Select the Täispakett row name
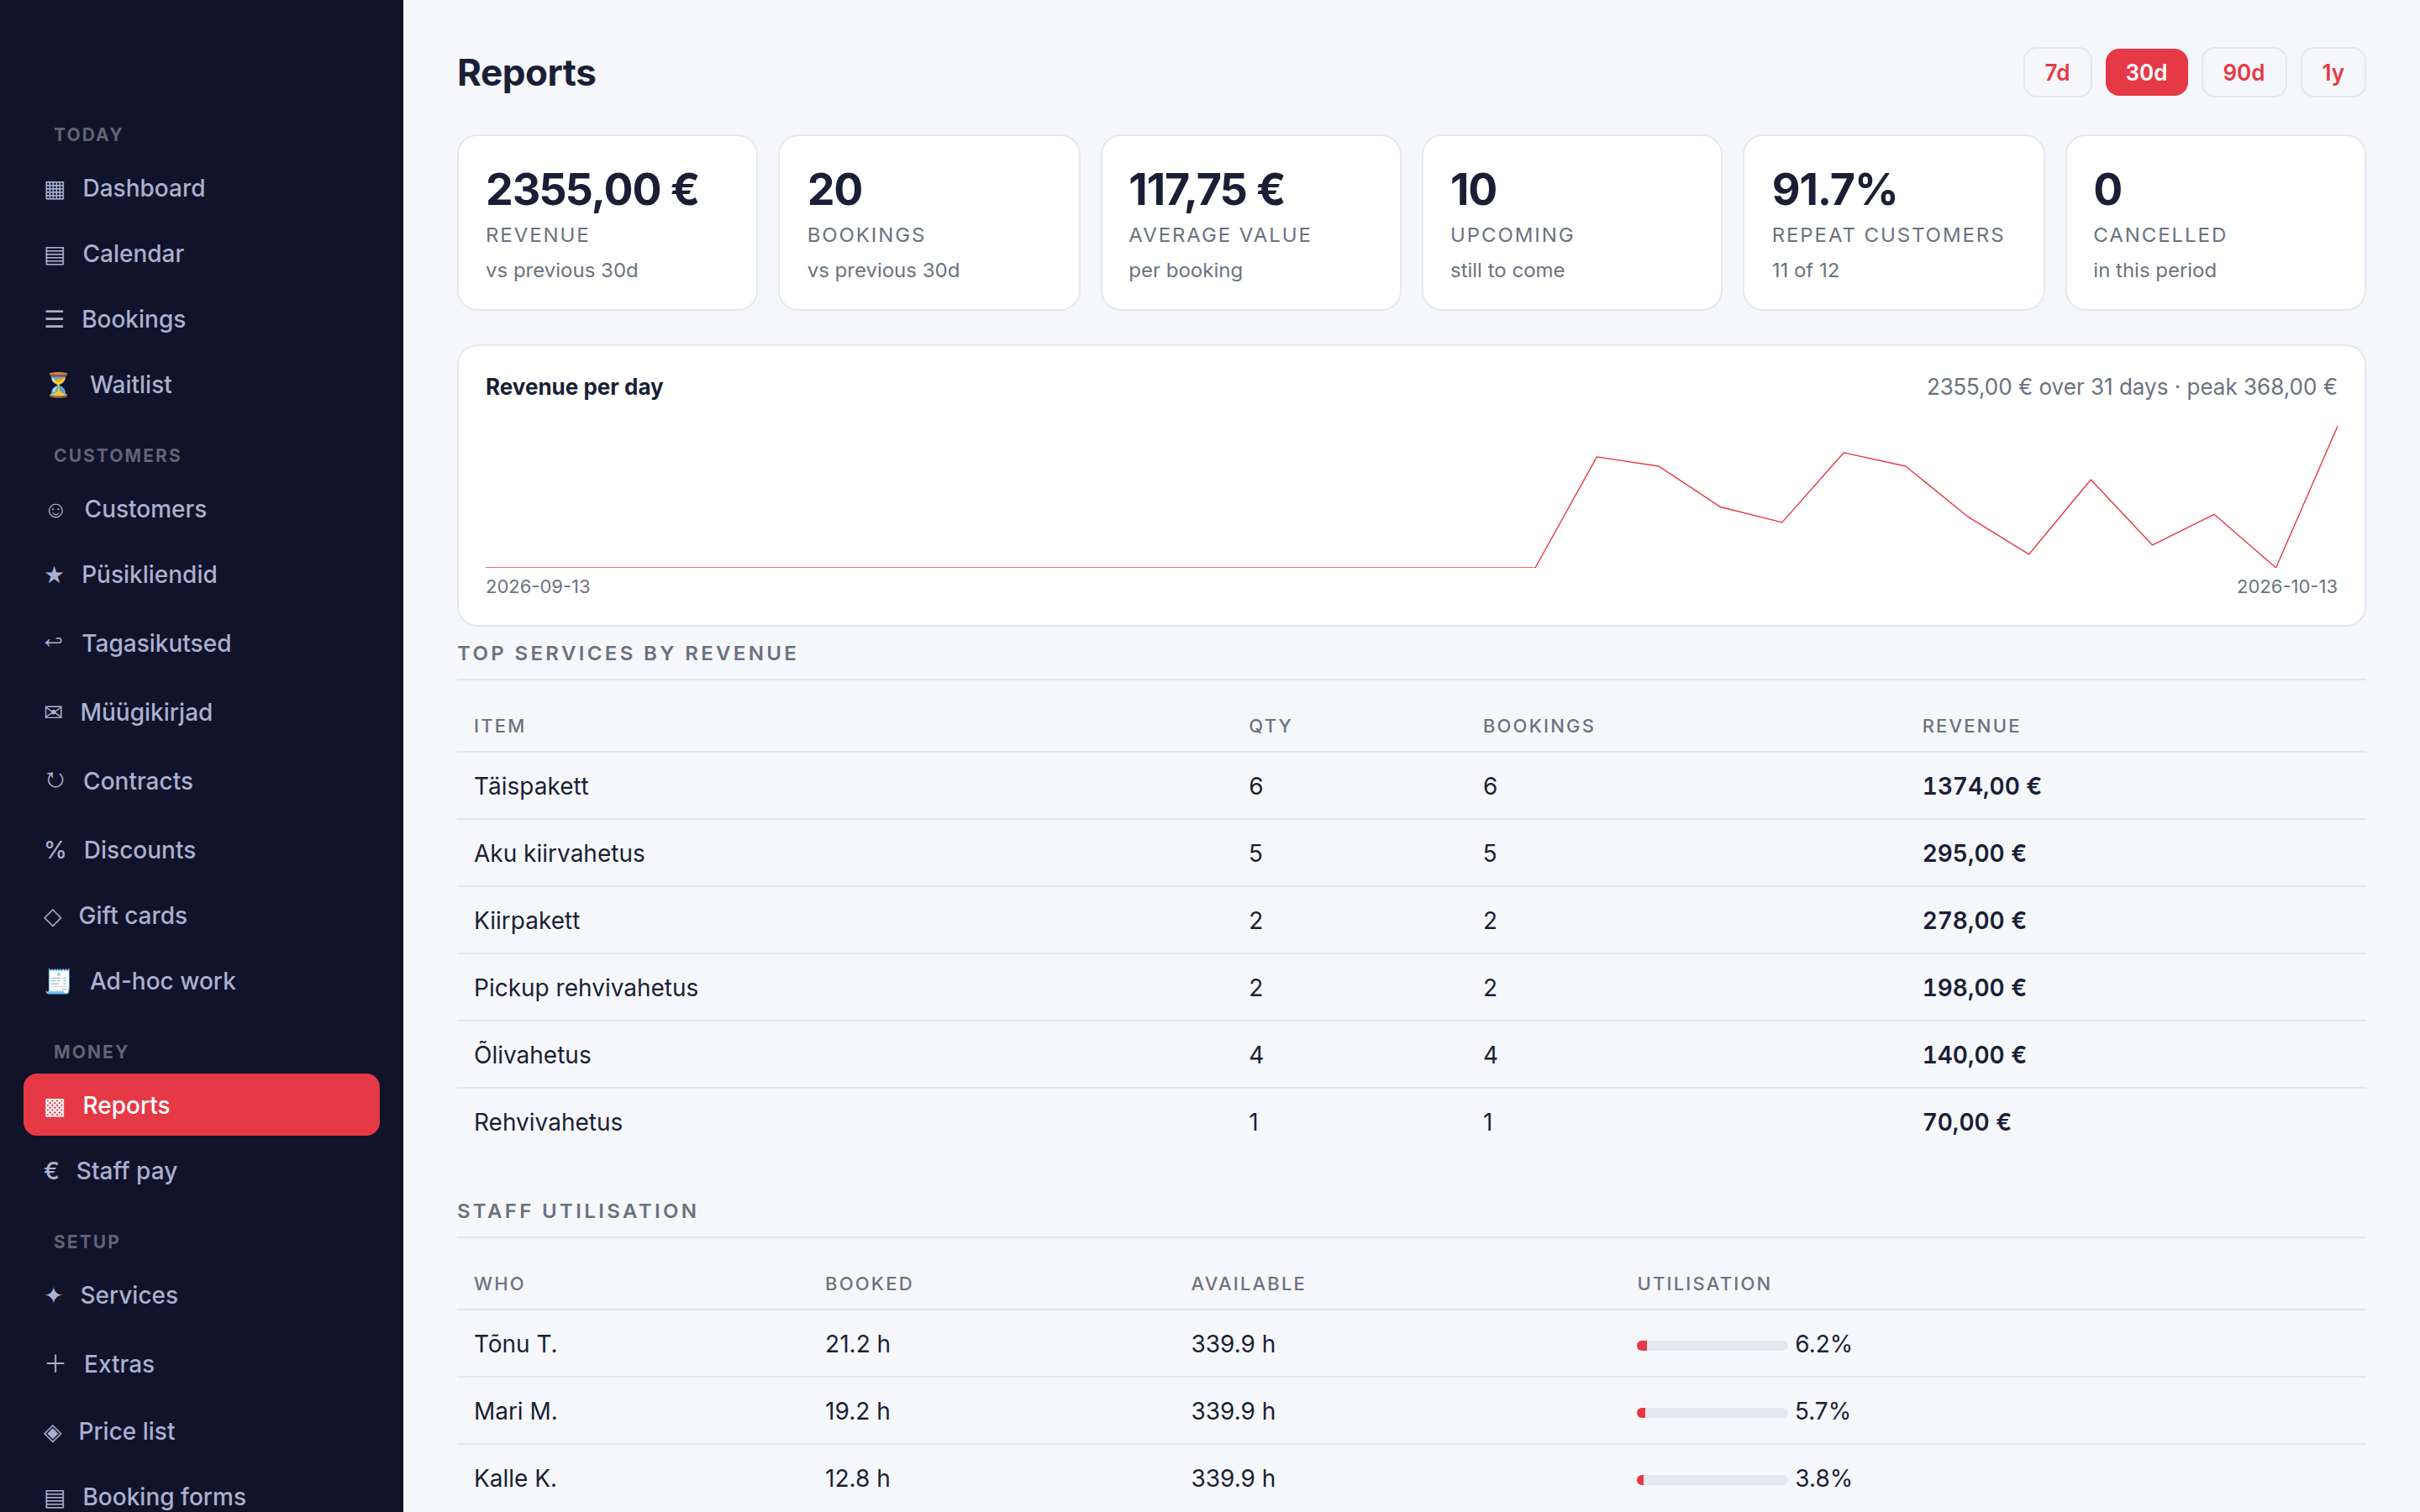The height and width of the screenshot is (1512, 2420). coord(531,786)
